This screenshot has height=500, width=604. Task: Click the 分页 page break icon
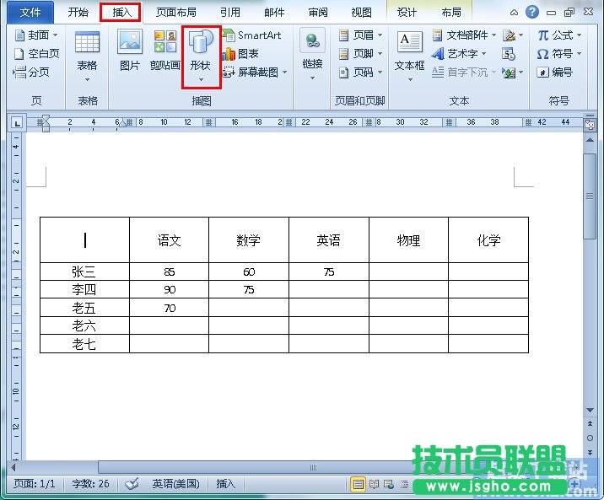pos(32,72)
